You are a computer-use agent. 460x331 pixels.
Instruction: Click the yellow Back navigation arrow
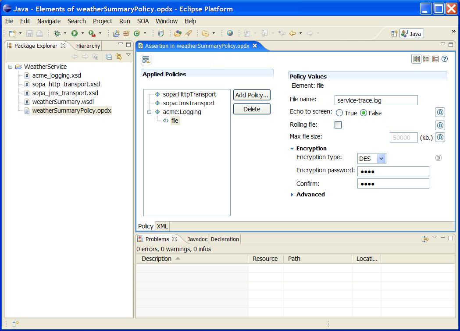292,33
